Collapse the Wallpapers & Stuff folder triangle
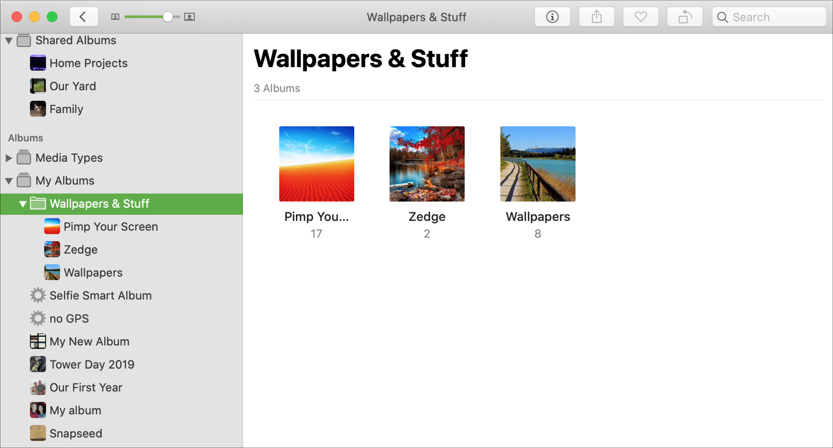The image size is (833, 448). tap(23, 204)
